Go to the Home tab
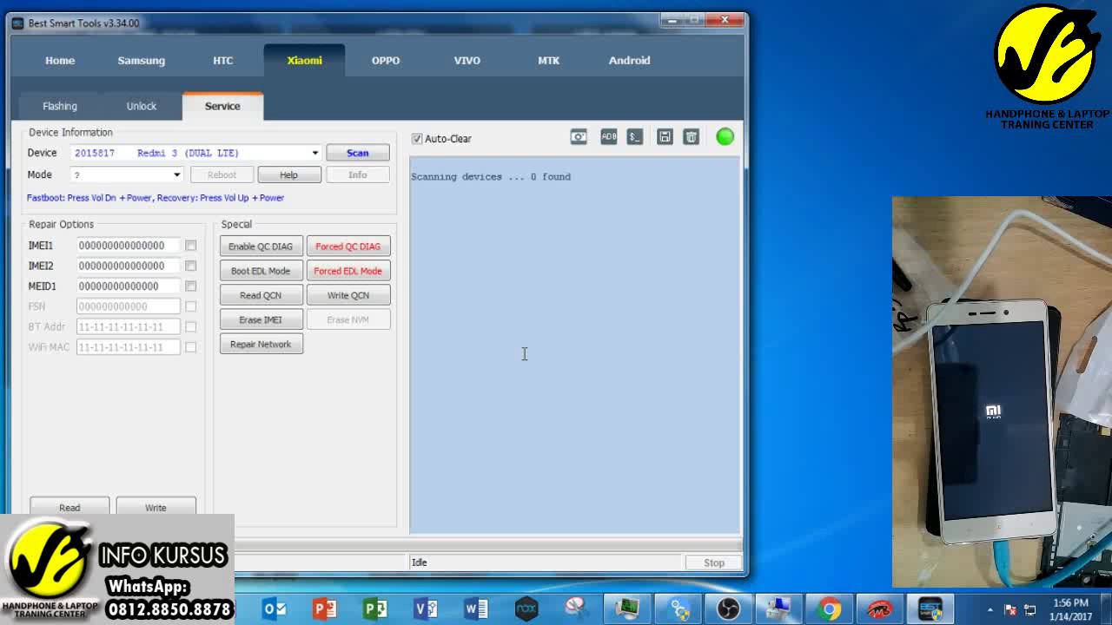Viewport: 1112px width, 625px height. tap(60, 60)
